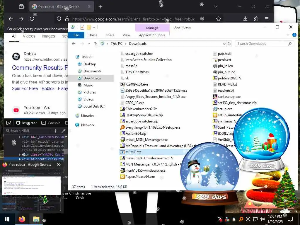Click devtools create new node plus icon

55,131
